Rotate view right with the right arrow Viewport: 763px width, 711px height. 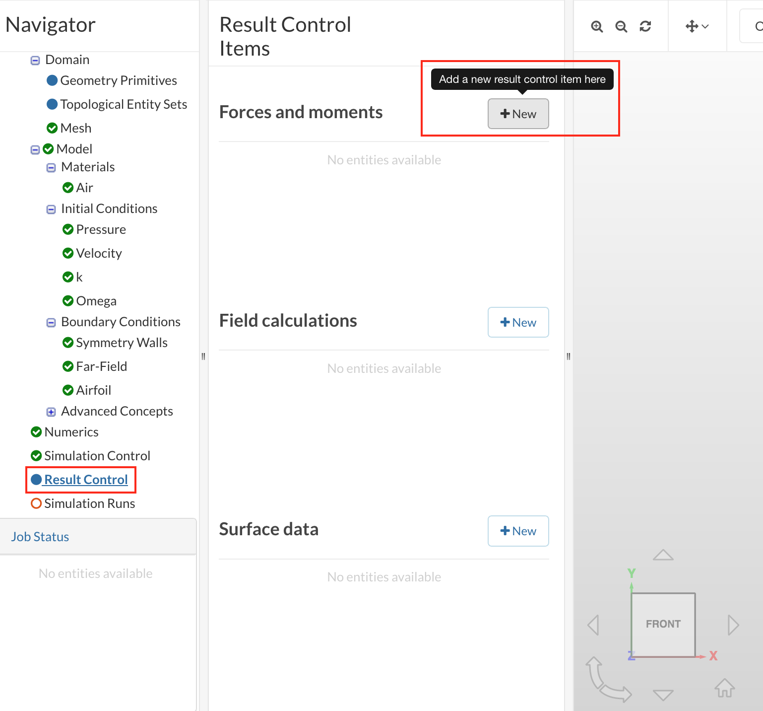pos(733,625)
